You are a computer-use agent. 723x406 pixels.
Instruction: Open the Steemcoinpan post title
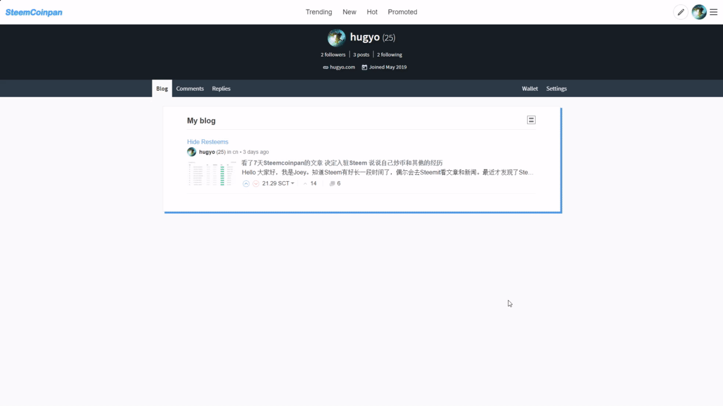point(342,163)
